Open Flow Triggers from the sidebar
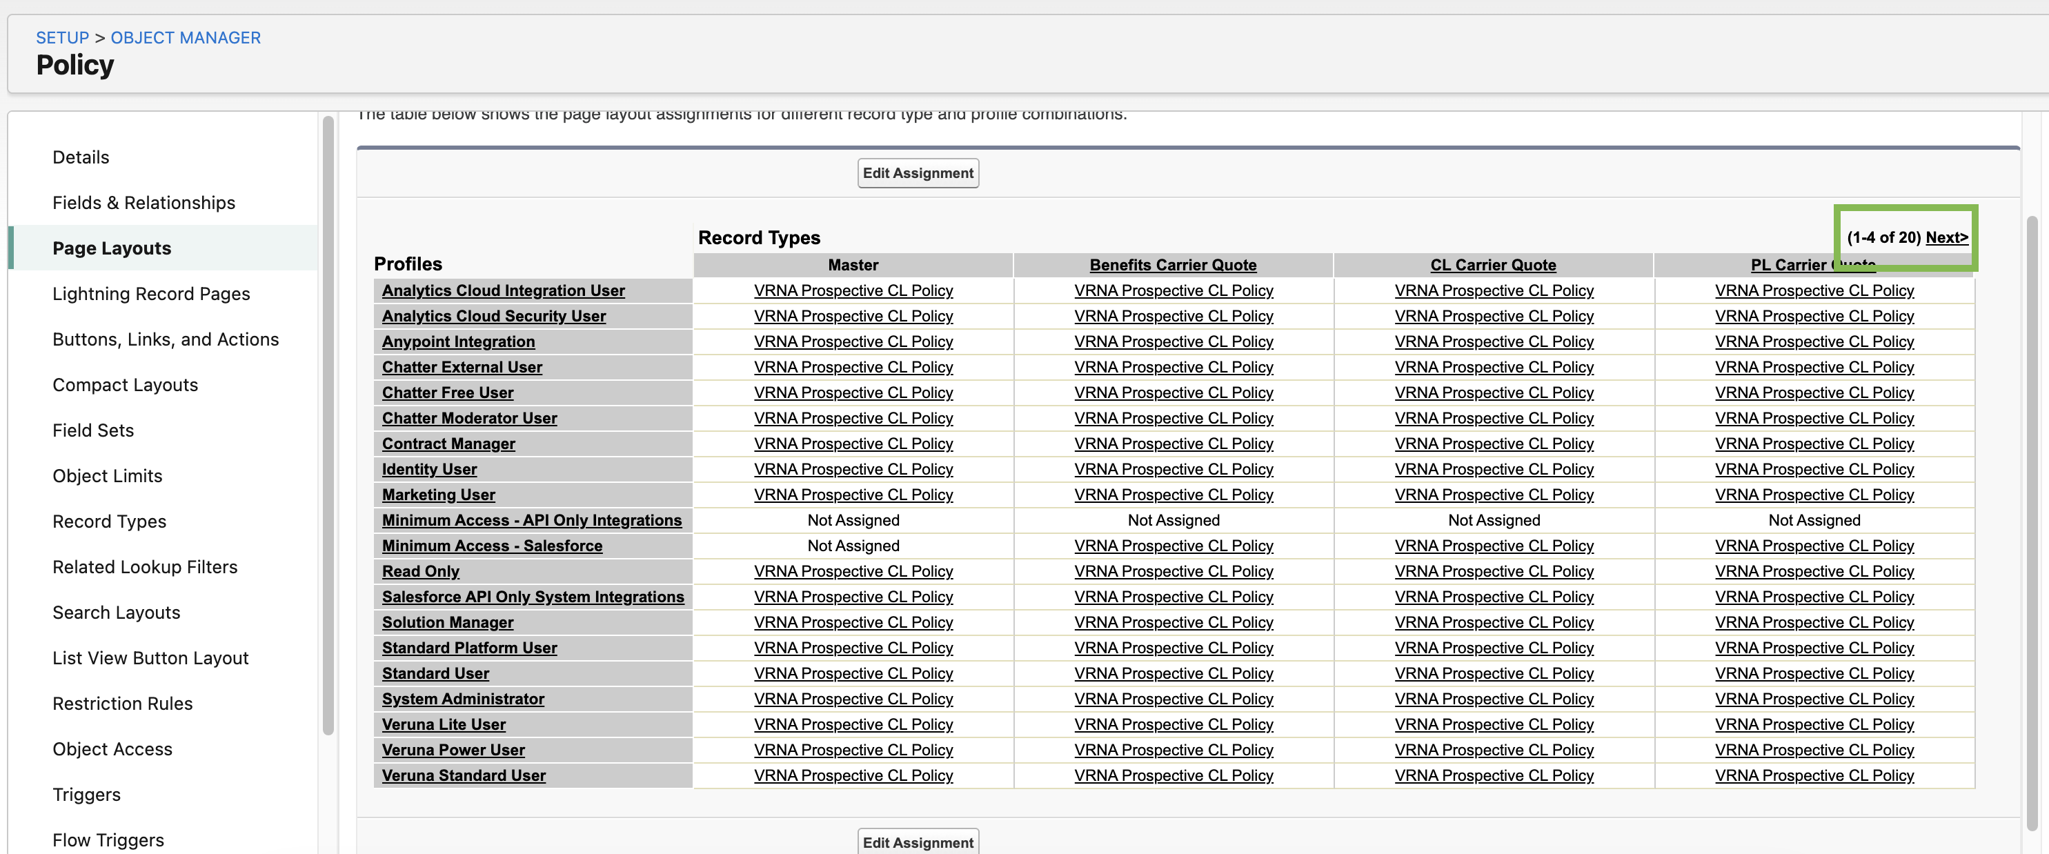Viewport: 2049px width, 854px height. pyautogui.click(x=108, y=840)
